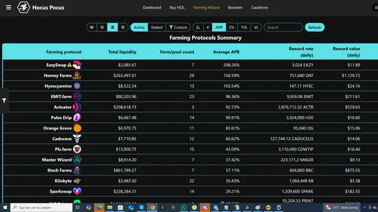Open the Buy HOC page

(177, 7)
